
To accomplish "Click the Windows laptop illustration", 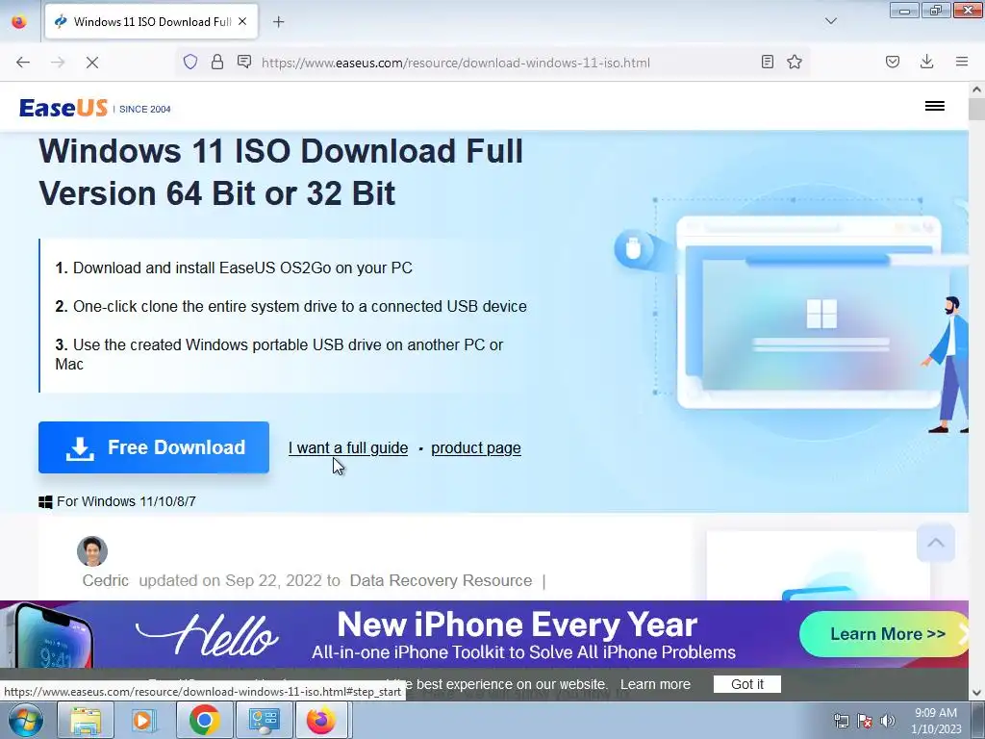I will click(809, 313).
